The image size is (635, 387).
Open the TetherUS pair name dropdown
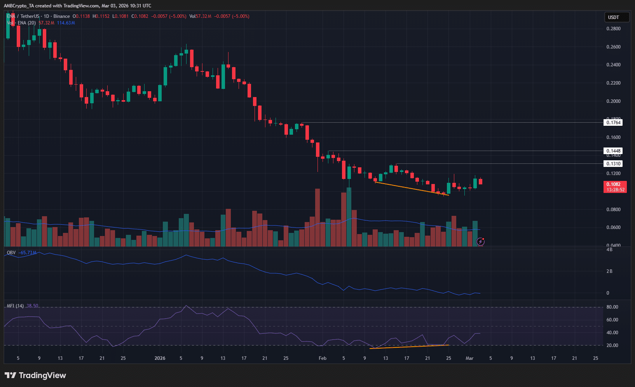pos(29,16)
